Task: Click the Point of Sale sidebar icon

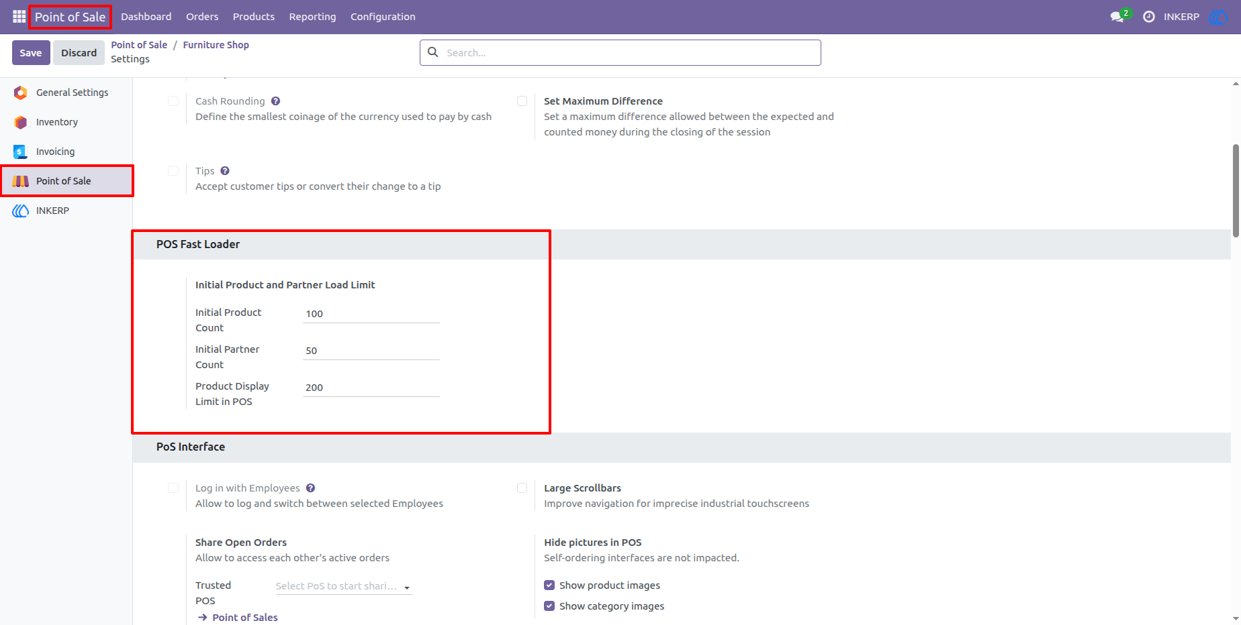Action: coord(21,181)
